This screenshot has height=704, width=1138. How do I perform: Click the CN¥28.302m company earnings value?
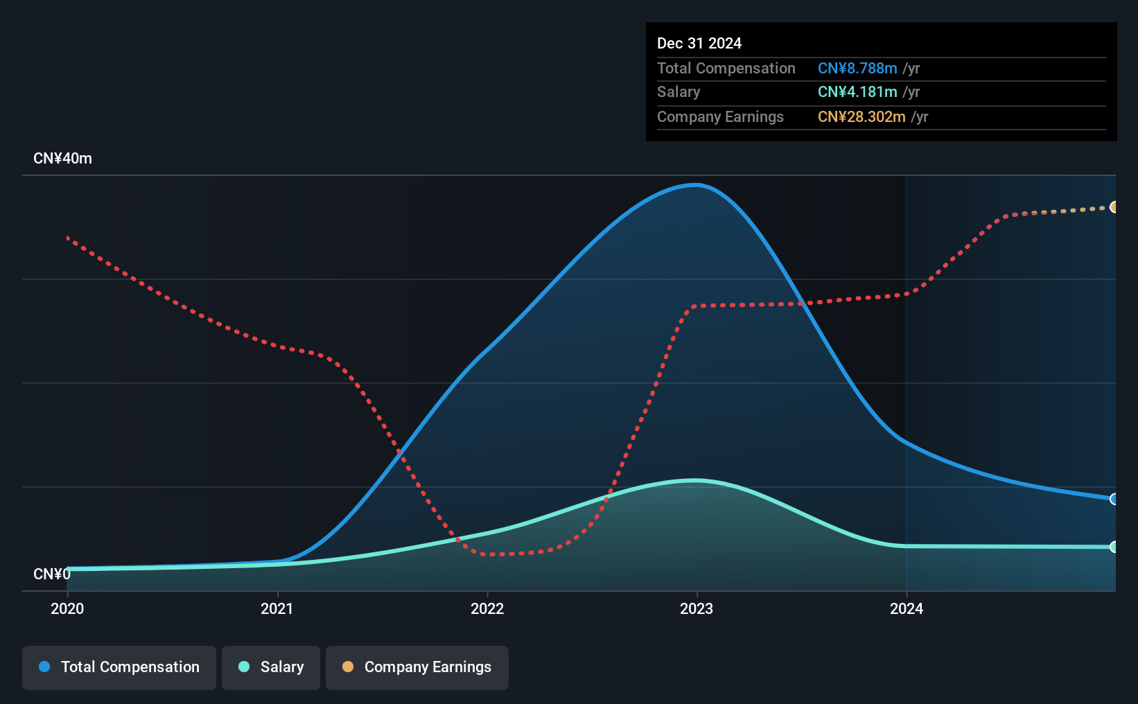coord(861,116)
